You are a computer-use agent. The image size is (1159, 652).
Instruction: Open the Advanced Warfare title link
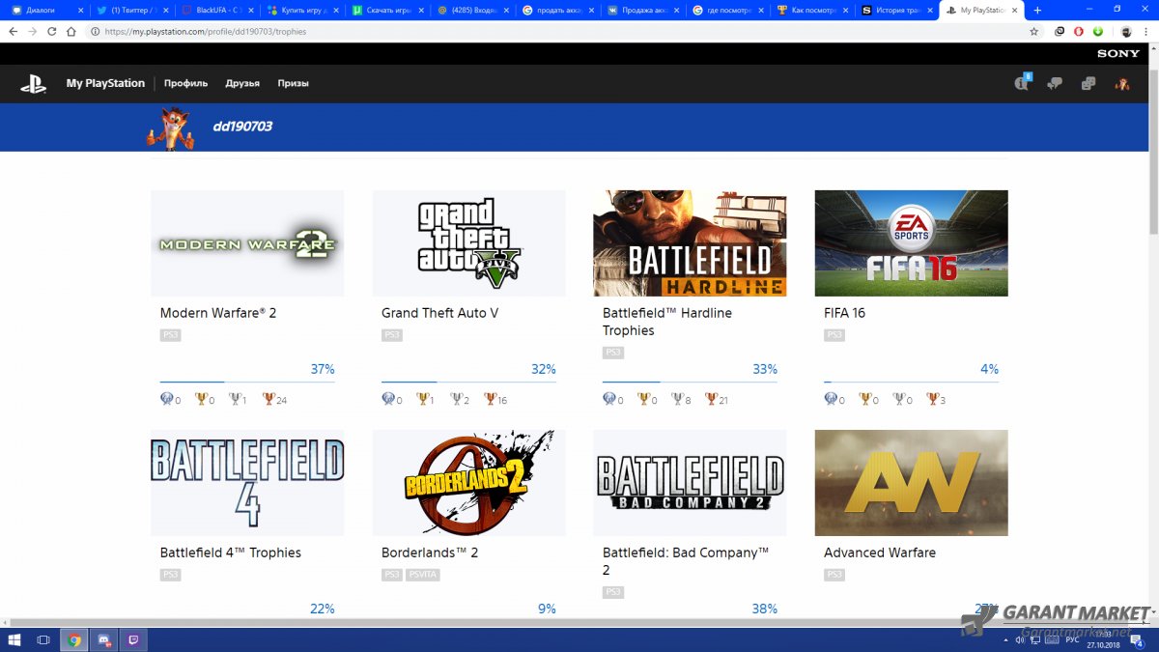(x=880, y=553)
